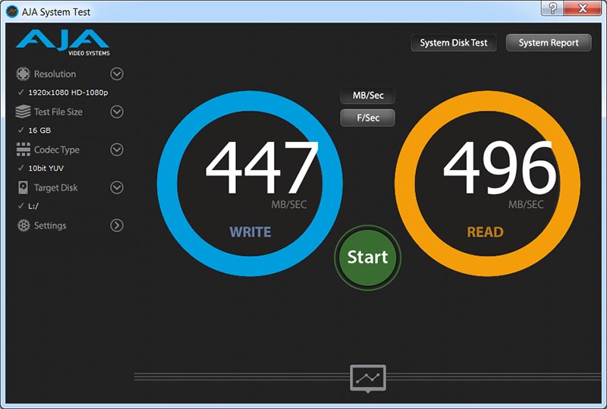Open the System Report tab
Image resolution: width=607 pixels, height=409 pixels.
(549, 42)
